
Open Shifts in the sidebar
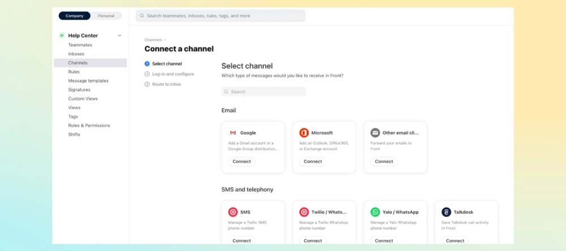coord(74,135)
